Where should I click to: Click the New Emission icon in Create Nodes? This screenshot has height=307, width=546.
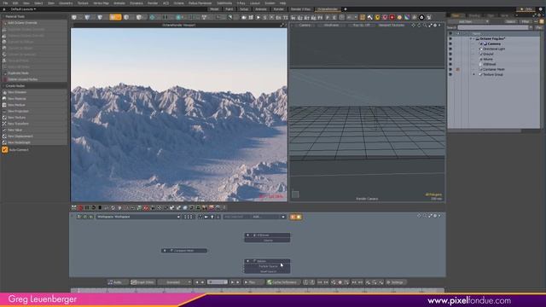[x=4, y=92]
